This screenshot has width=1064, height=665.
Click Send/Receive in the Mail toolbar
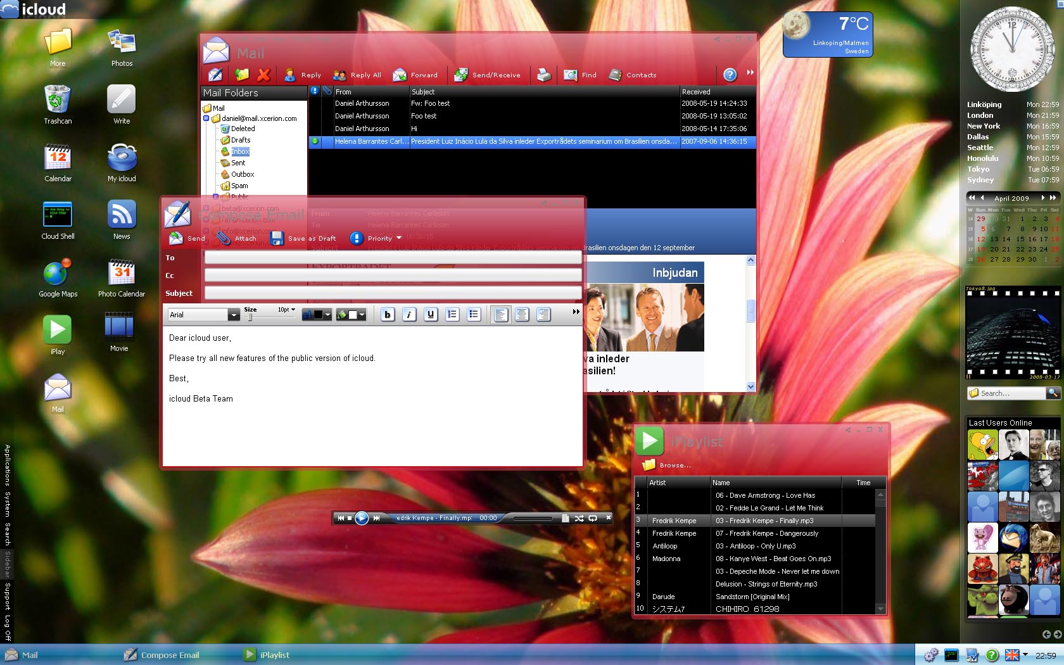point(487,75)
